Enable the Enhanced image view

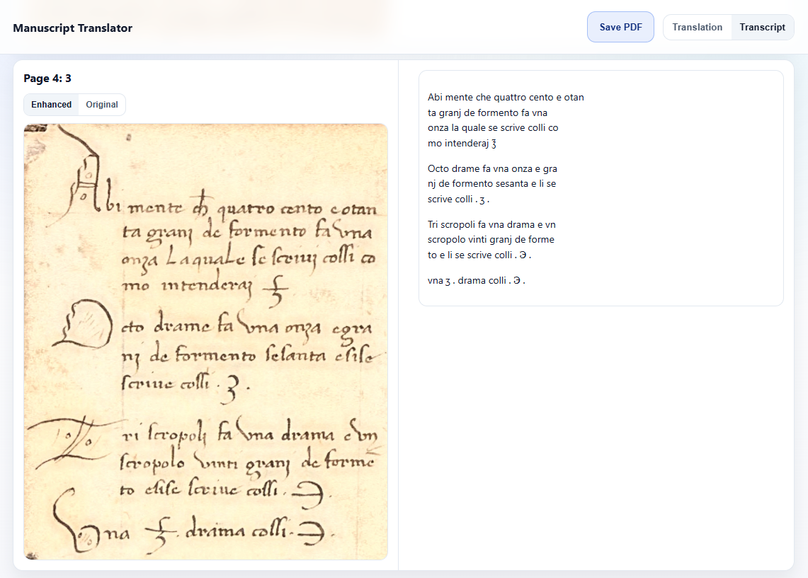(51, 105)
